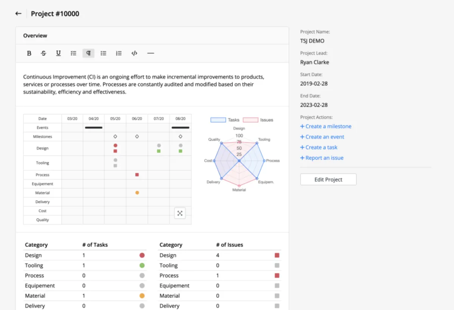Expand the timeline chart to fullscreen

[x=180, y=213]
